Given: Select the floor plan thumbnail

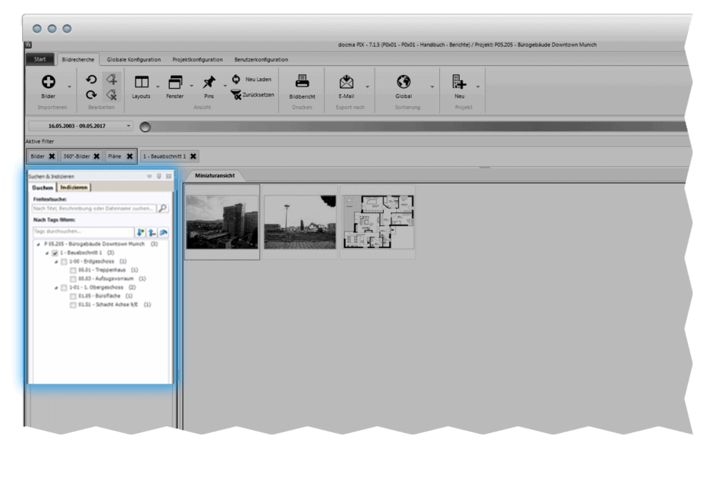Looking at the screenshot, I should coord(378,222).
